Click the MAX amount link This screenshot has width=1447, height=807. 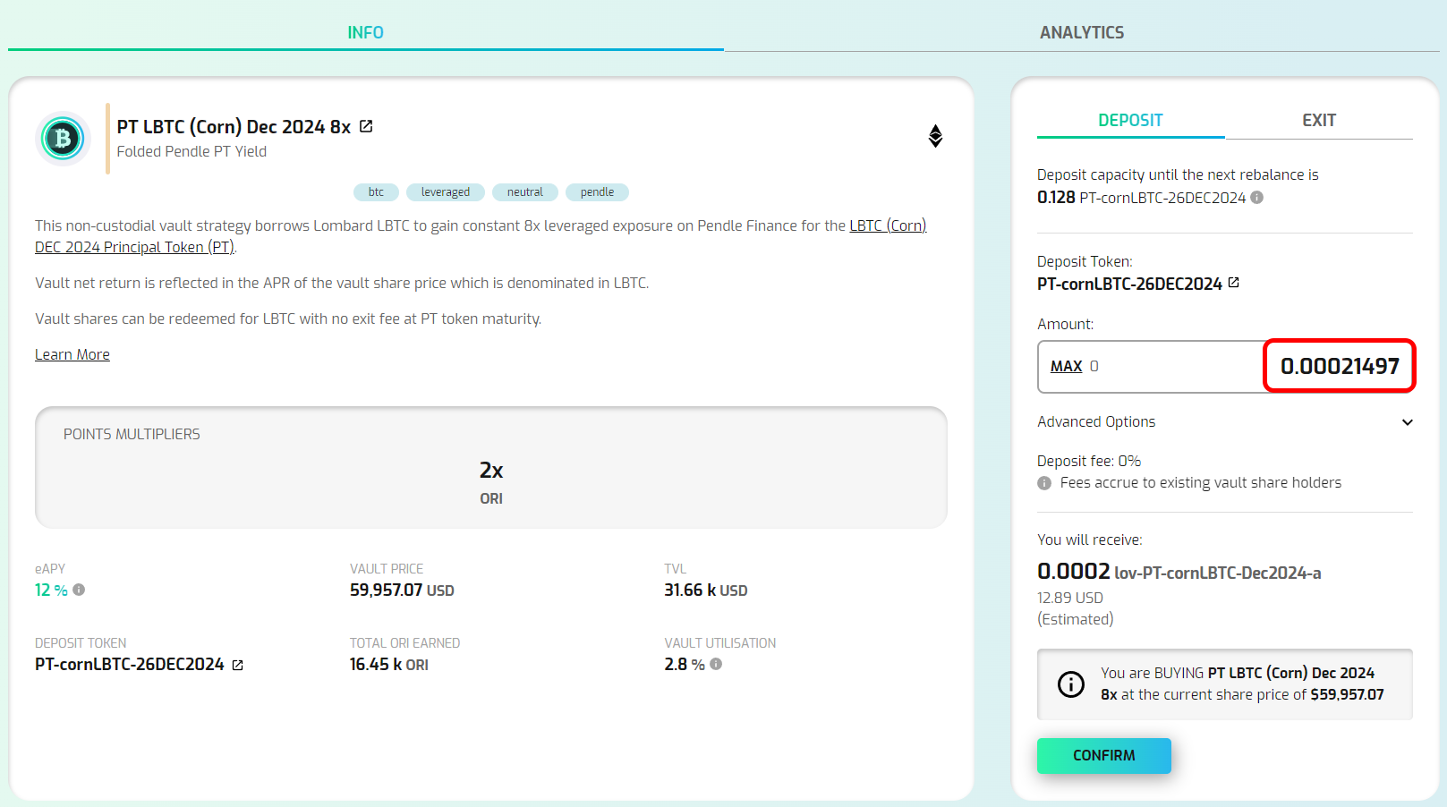click(1066, 366)
